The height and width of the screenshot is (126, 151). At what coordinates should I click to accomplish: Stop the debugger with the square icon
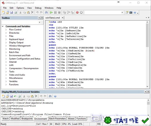click(59, 12)
